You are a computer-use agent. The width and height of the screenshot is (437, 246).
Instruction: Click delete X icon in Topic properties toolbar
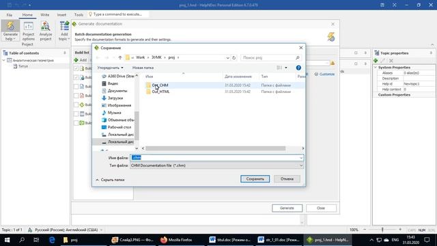coord(391,61)
